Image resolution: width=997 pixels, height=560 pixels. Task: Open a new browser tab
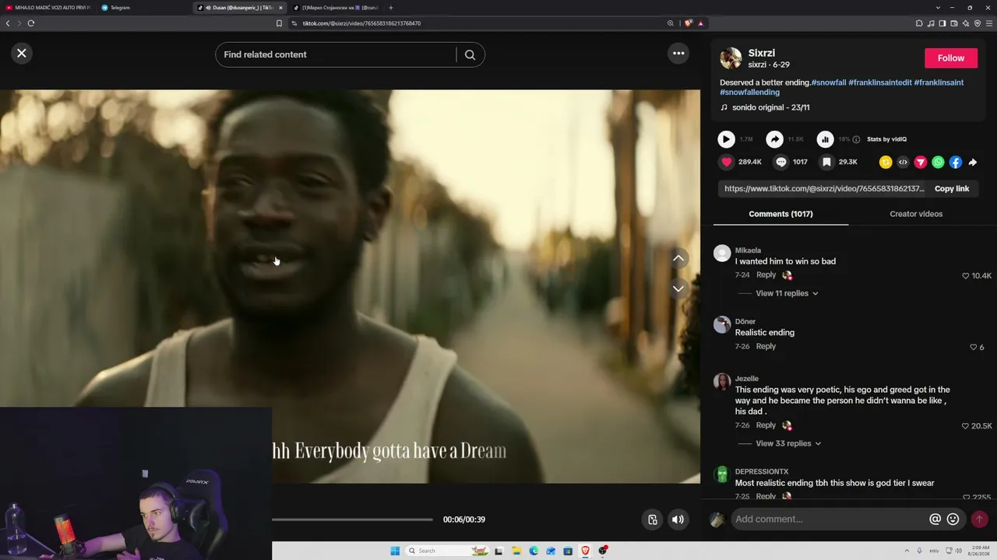(391, 8)
